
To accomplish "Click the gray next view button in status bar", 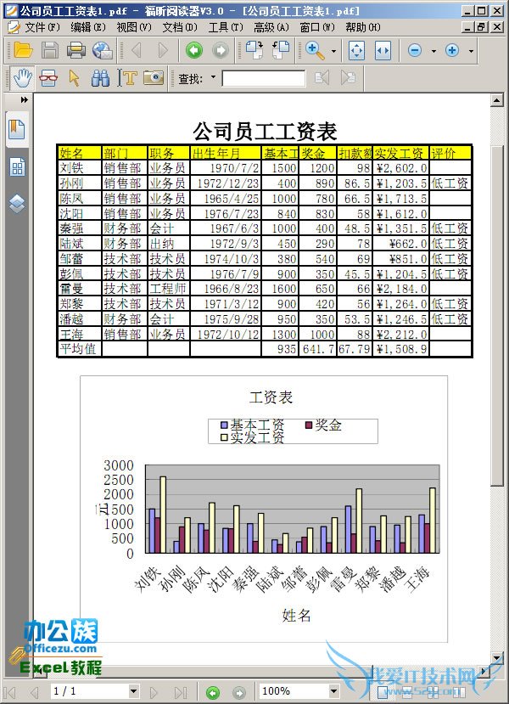I will click(239, 692).
